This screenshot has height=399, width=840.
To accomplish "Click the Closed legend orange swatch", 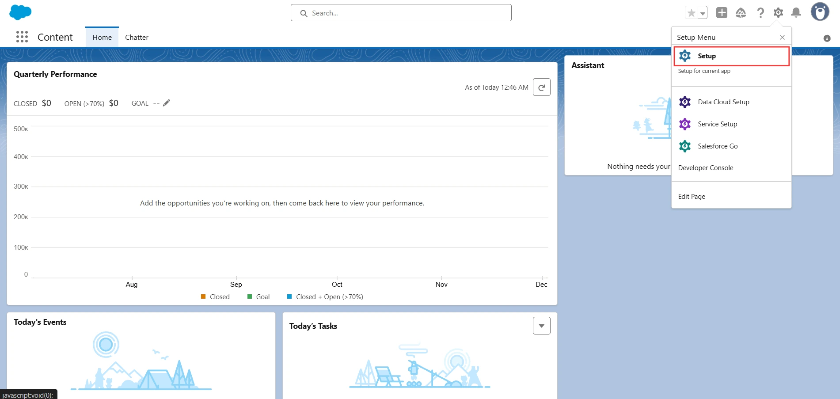I will 203,296.
